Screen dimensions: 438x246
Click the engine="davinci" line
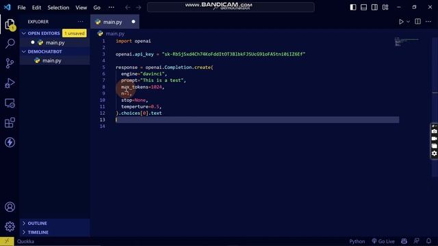(x=144, y=74)
